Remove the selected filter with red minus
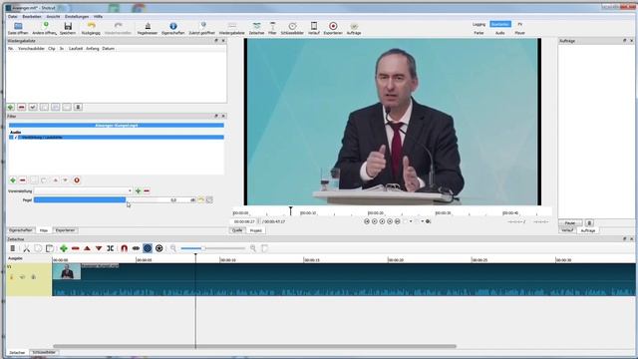This screenshot has width=638, height=359. pos(23,180)
